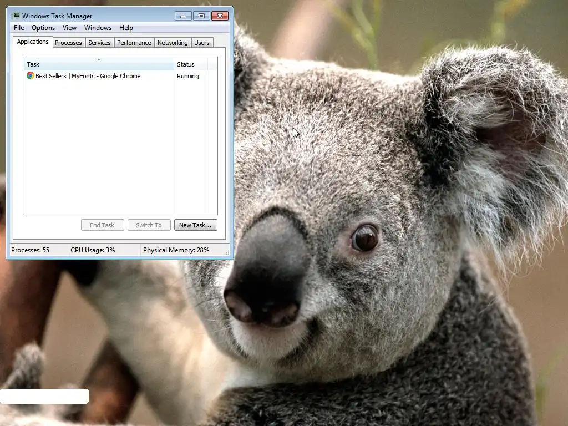
Task: Click the Task Manager resize grip
Action: pyautogui.click(x=227, y=252)
